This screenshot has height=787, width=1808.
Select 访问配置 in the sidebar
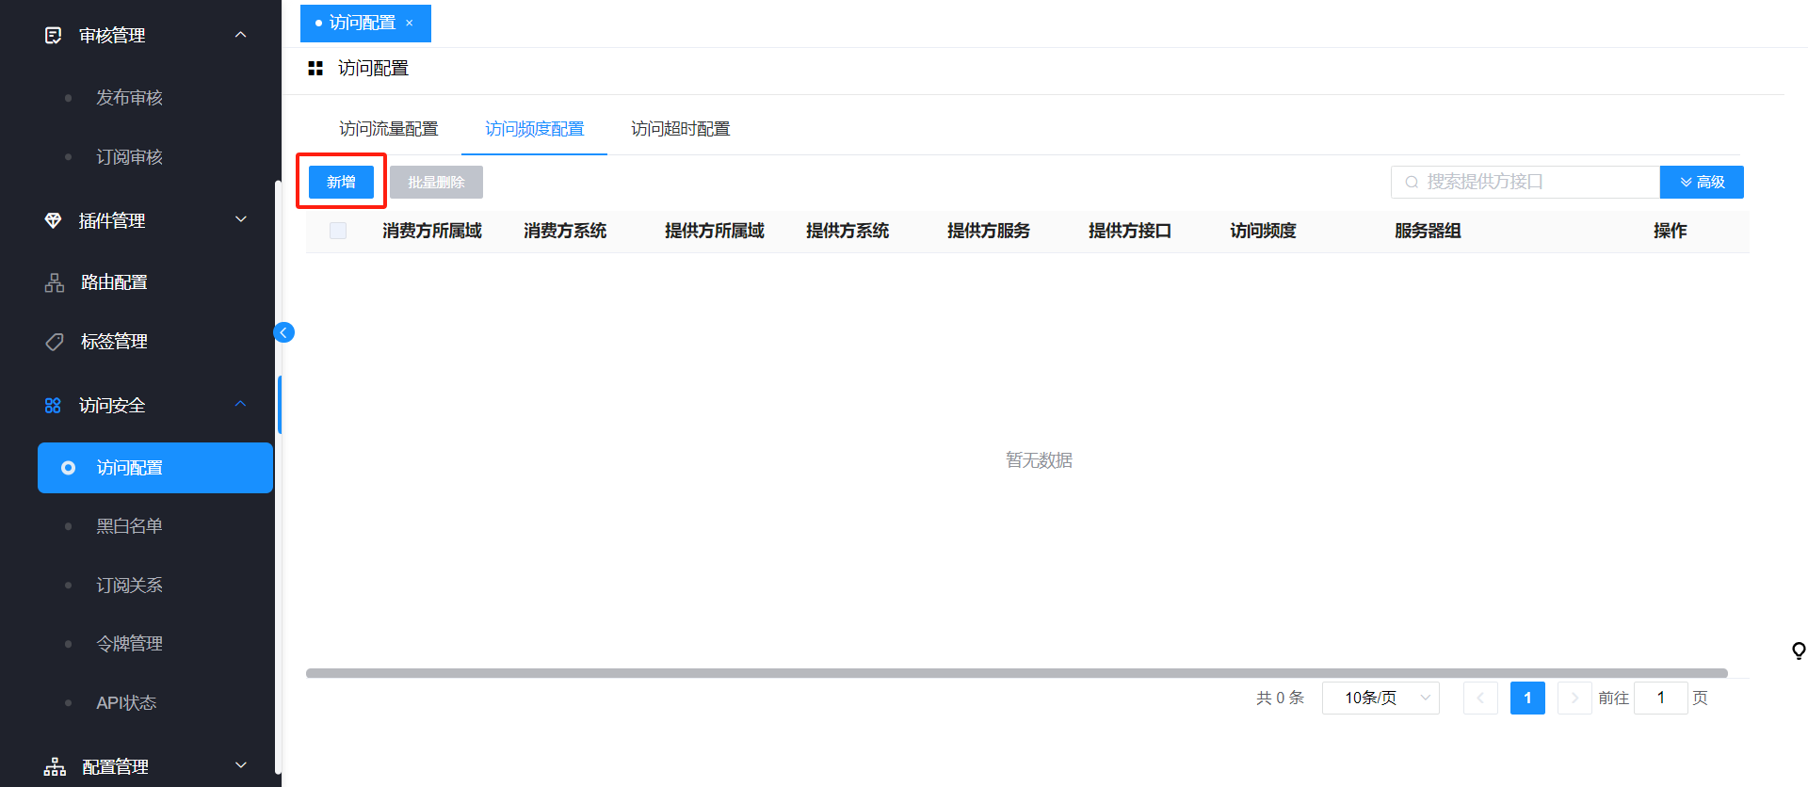[155, 468]
